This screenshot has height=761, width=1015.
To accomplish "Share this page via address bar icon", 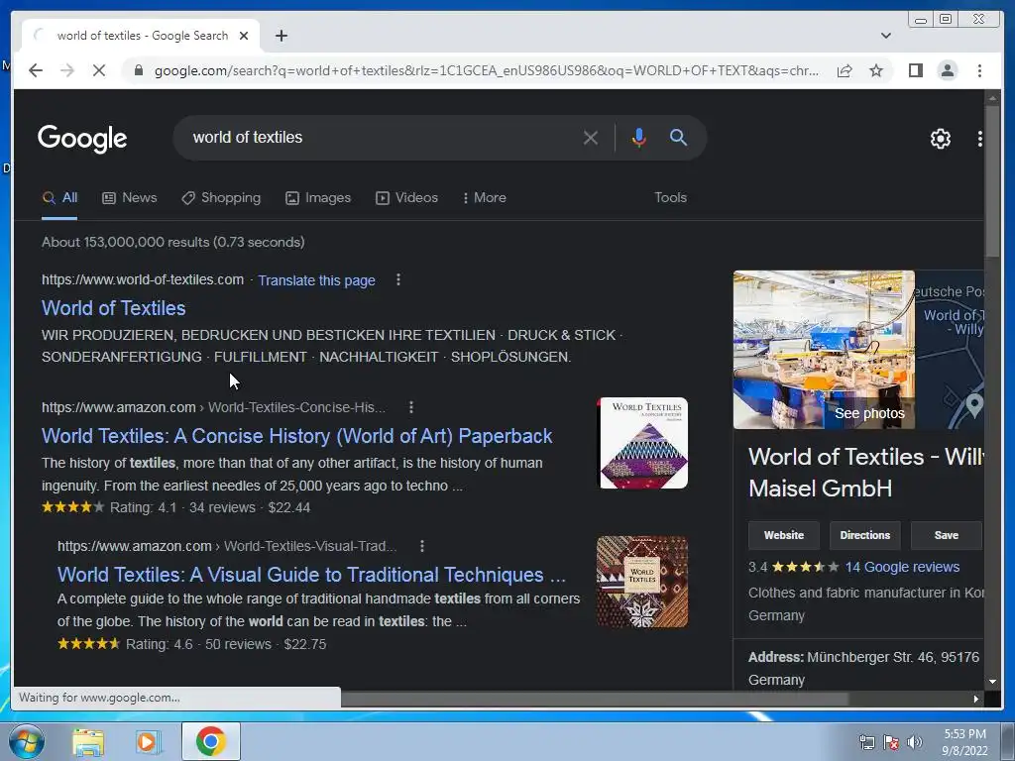I will pos(845,70).
